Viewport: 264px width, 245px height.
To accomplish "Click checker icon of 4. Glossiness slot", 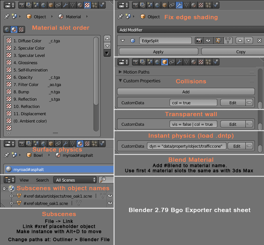I will point(9,62).
